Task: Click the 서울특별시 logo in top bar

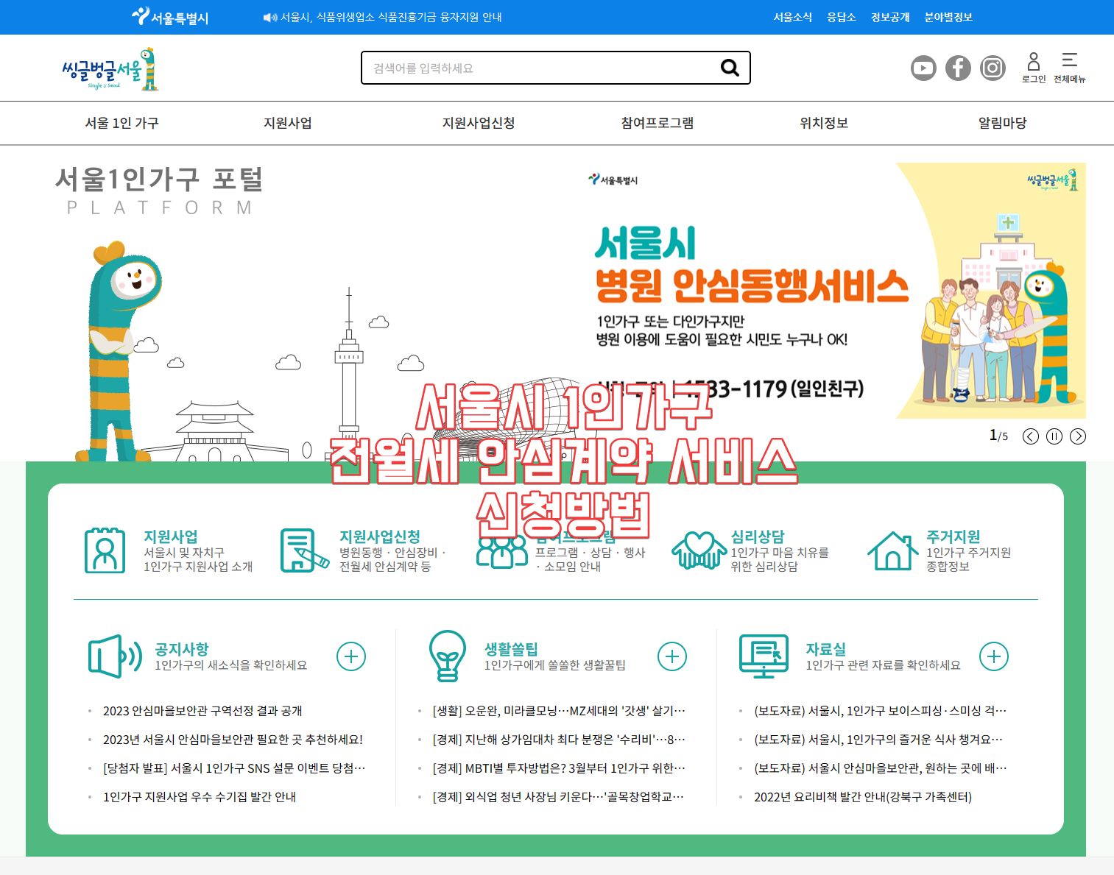Action: pyautogui.click(x=170, y=17)
